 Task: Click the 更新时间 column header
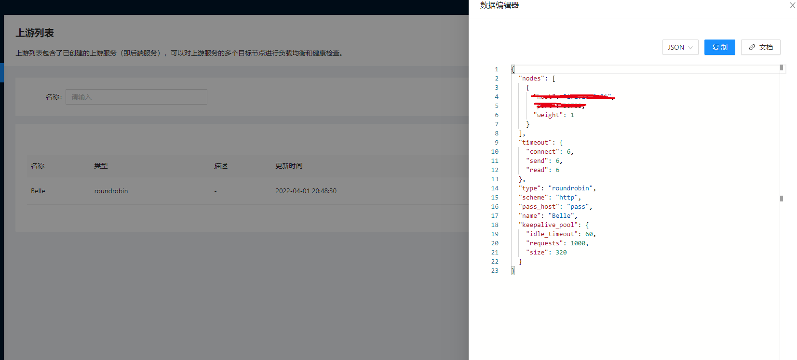tap(289, 166)
